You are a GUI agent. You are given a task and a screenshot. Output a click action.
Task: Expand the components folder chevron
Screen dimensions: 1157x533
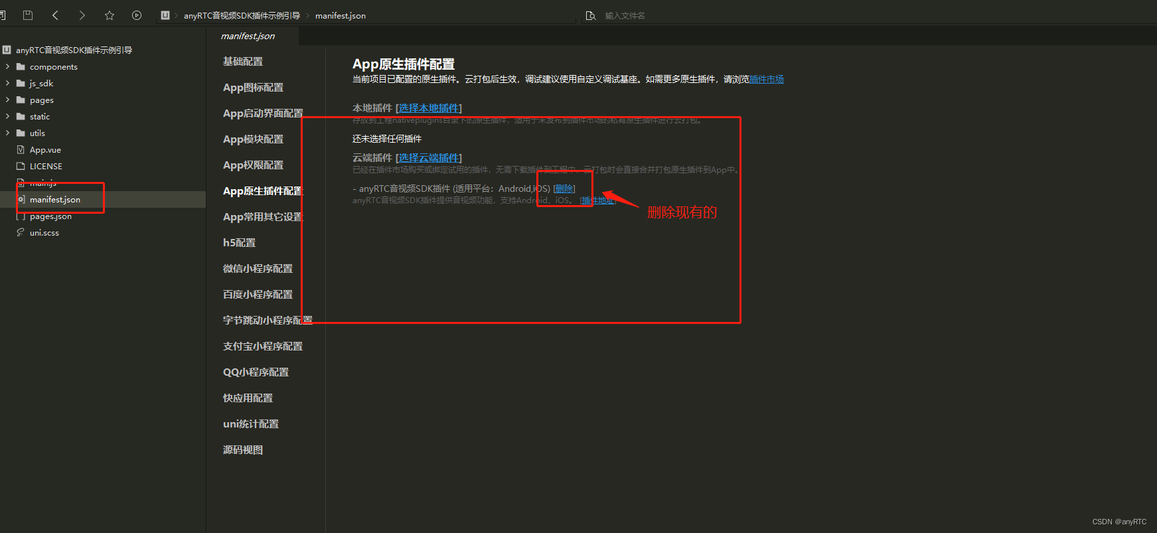click(7, 66)
